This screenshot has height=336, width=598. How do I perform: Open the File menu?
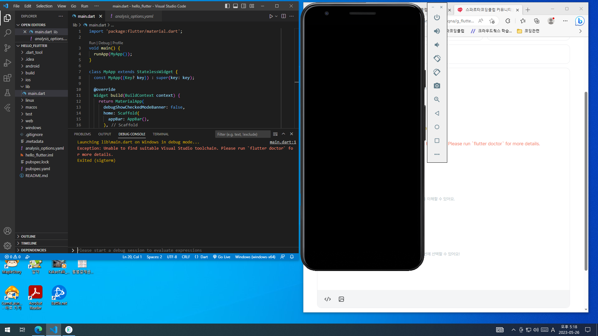(x=17, y=6)
